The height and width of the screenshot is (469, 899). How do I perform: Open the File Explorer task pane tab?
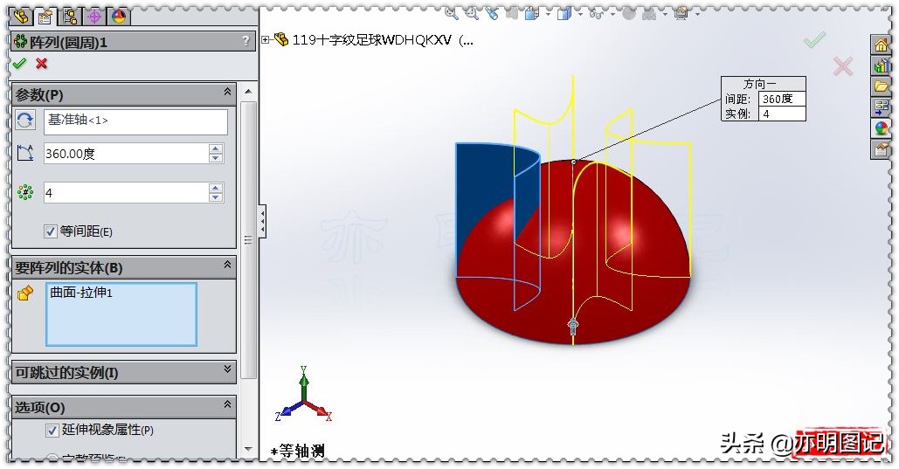881,86
